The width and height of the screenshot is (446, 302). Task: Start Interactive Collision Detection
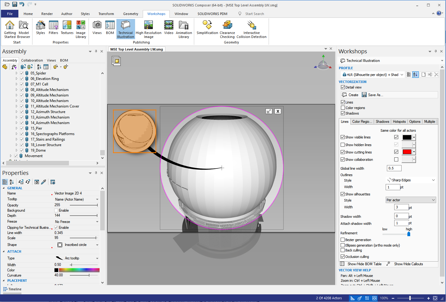(251, 29)
